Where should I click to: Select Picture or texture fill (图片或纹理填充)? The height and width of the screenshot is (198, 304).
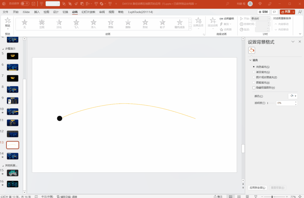pyautogui.click(x=254, y=77)
